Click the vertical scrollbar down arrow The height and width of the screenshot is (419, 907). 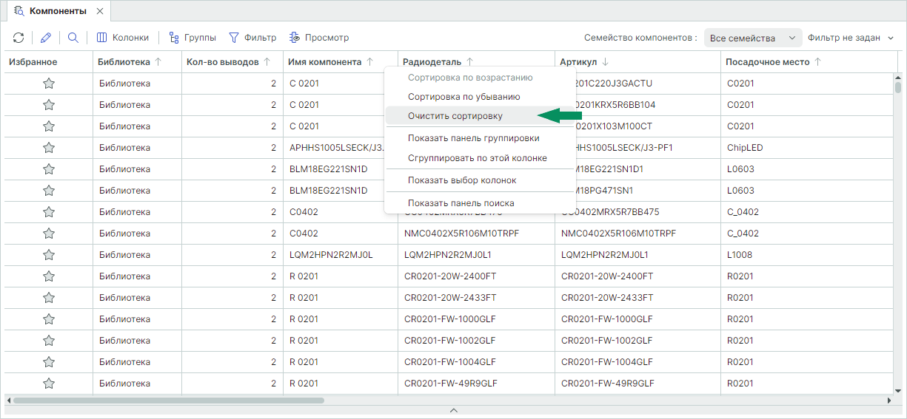click(898, 389)
